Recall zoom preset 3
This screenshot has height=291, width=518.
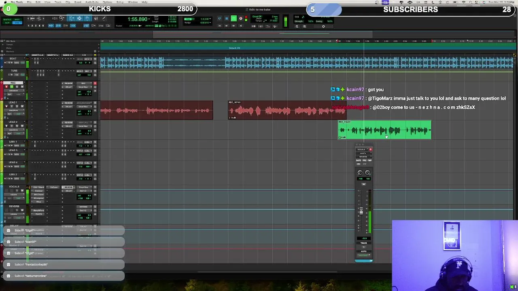[x=36, y=25]
